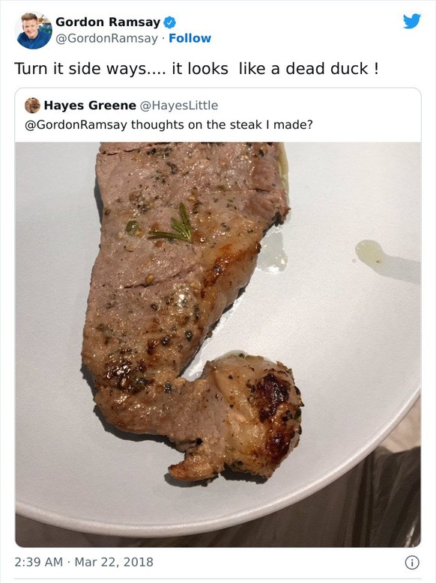The height and width of the screenshot is (583, 436).
Task: Open Gordon Ramsay's profile picture
Action: point(34,31)
